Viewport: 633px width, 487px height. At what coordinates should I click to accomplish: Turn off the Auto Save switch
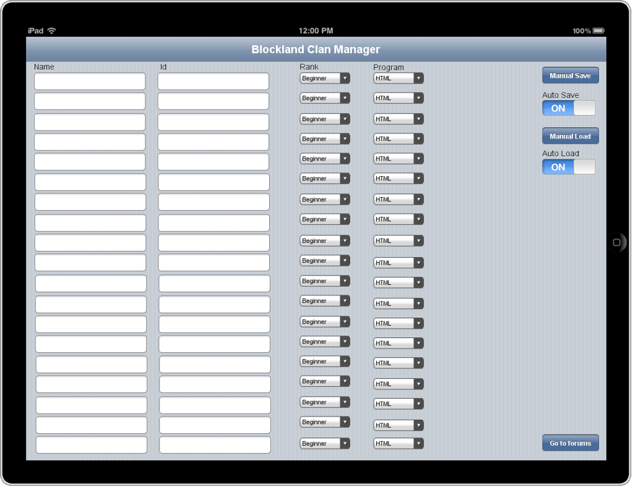click(569, 108)
